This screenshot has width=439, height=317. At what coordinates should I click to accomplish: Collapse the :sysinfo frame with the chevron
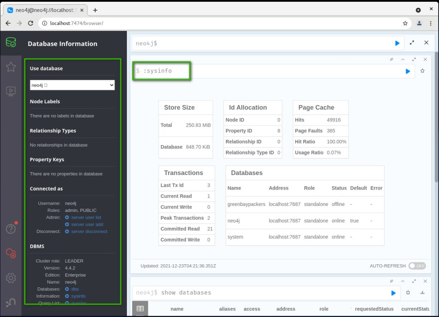[403, 60]
